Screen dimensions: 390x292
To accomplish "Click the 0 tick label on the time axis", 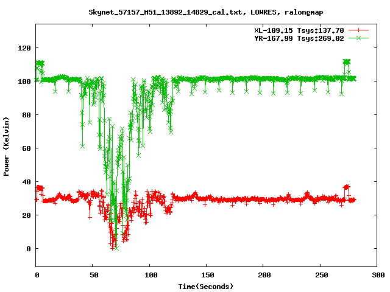I will (37, 275).
